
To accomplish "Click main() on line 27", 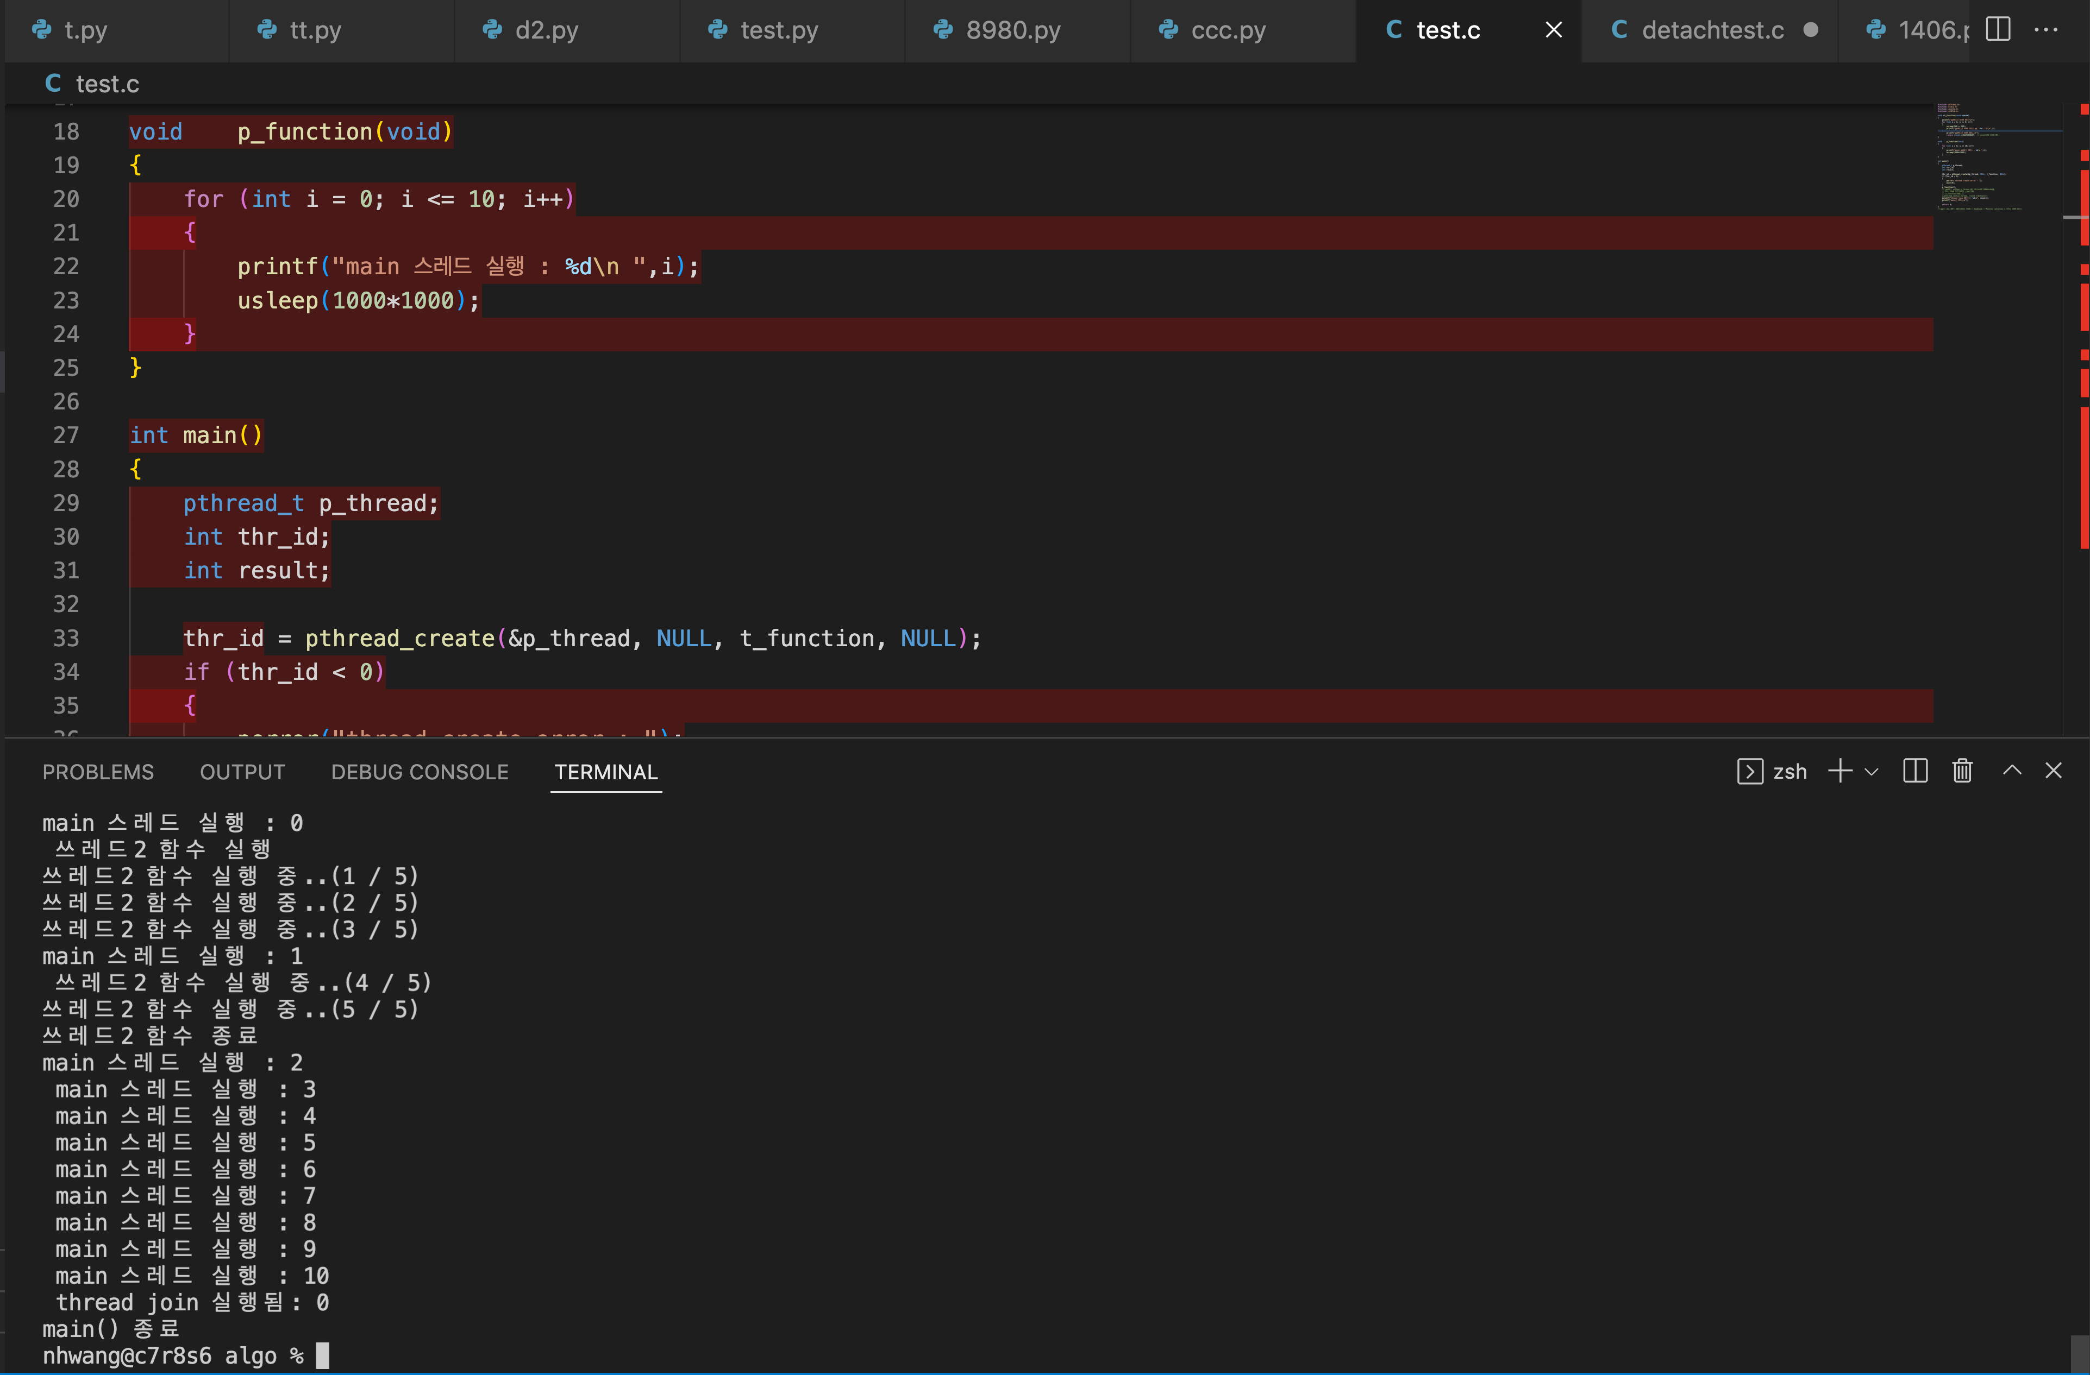I will [x=223, y=435].
